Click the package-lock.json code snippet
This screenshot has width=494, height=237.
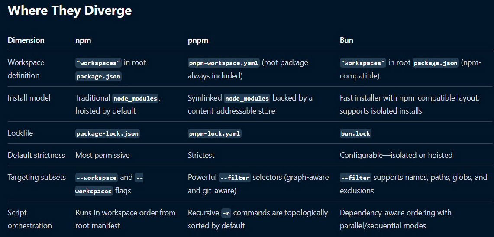click(x=107, y=133)
